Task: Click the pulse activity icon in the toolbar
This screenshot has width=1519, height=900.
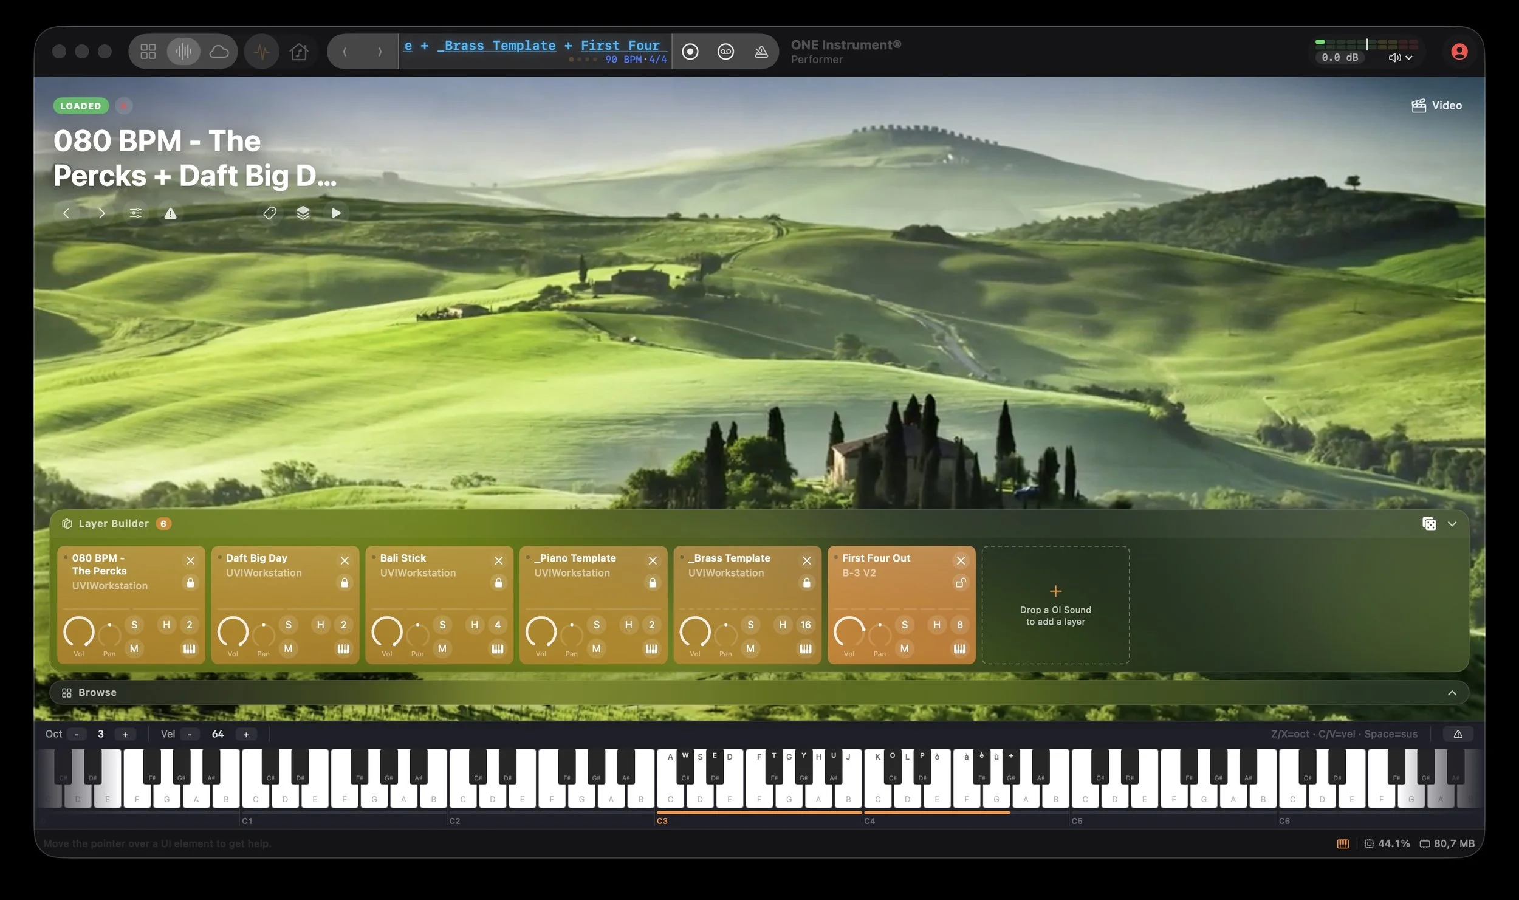Action: tap(262, 52)
